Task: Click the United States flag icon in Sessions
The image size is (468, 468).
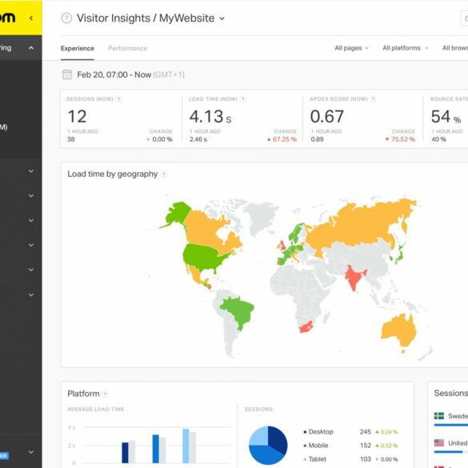Action: coord(438,442)
